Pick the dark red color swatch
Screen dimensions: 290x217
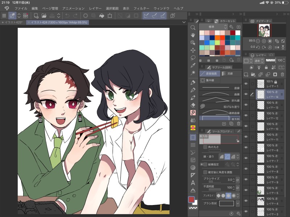point(233,33)
